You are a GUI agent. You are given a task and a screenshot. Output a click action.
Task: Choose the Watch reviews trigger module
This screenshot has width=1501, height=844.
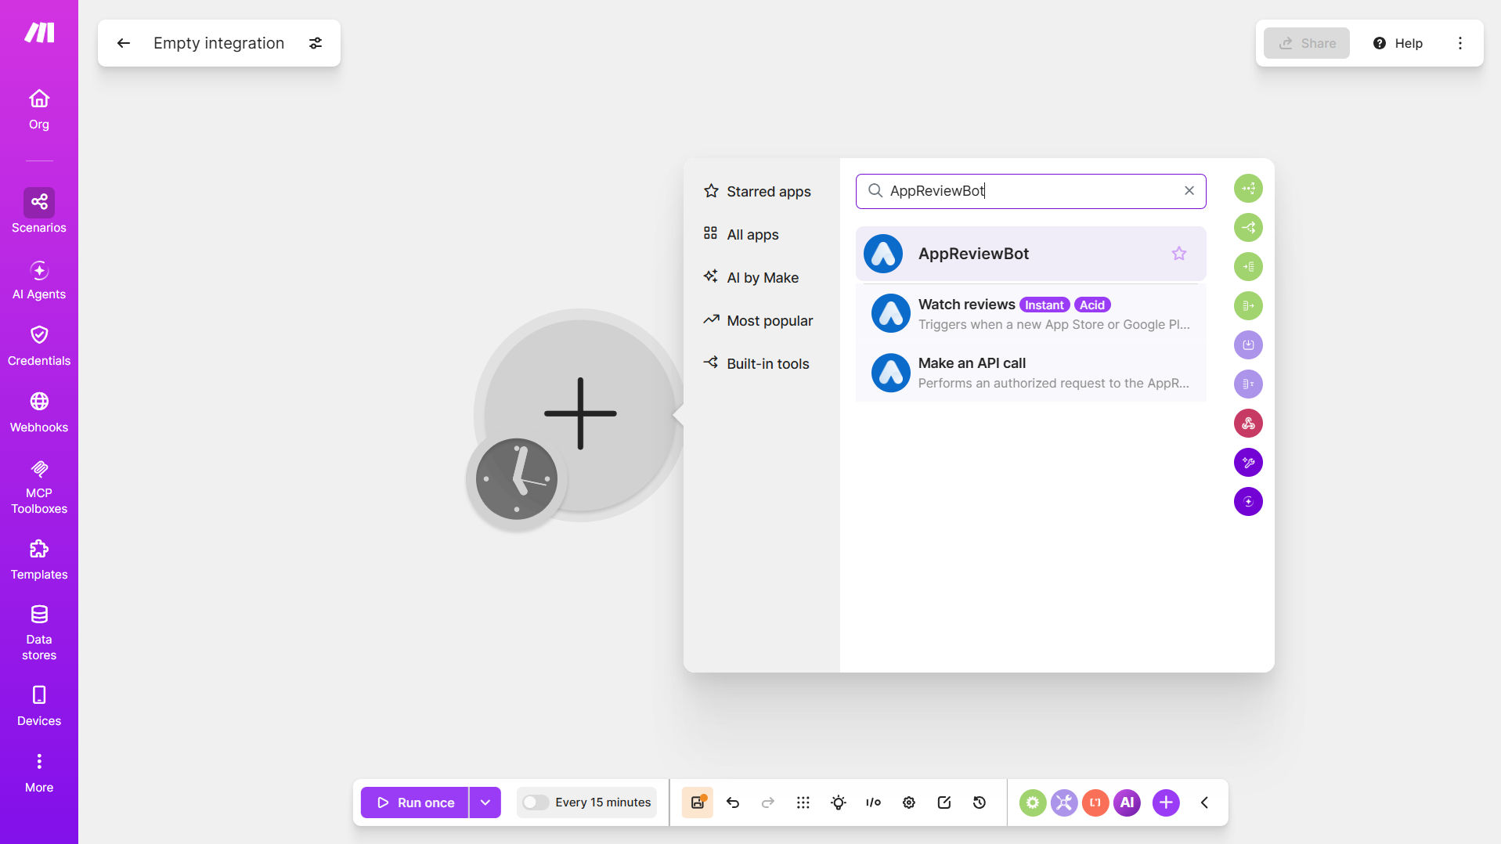coord(1030,313)
